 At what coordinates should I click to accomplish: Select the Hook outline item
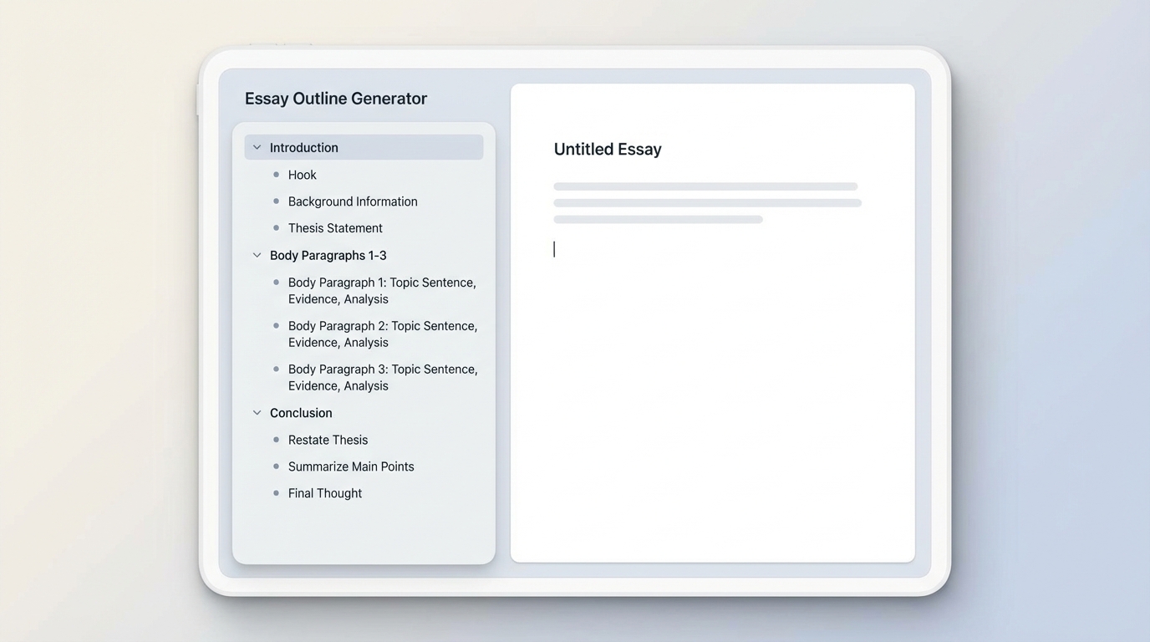tap(302, 174)
